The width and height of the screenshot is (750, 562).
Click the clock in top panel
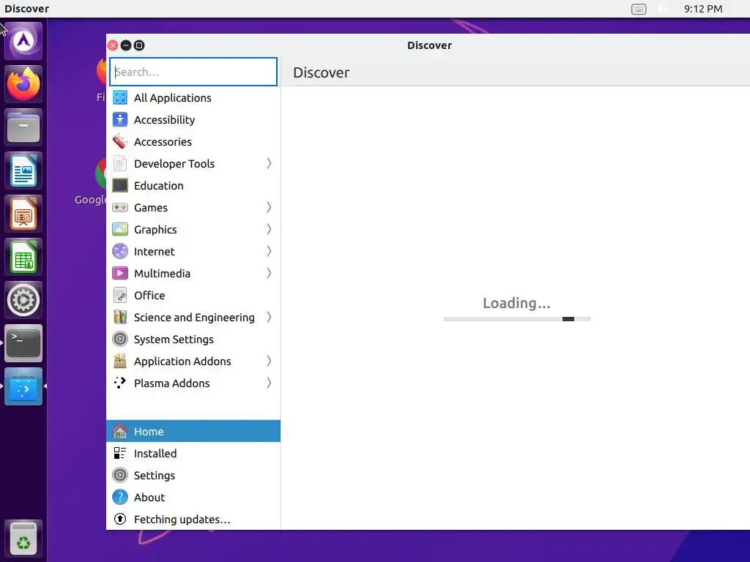click(702, 9)
